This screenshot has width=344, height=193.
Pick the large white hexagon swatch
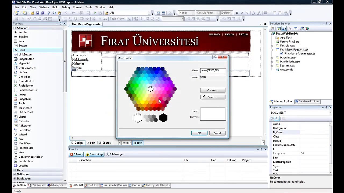138,118
